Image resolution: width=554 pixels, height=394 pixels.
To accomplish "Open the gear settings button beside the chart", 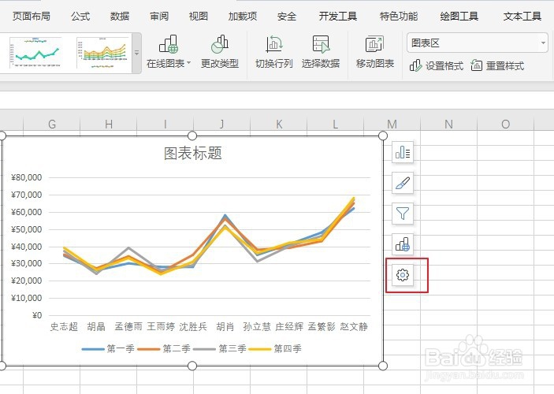I will (x=403, y=274).
